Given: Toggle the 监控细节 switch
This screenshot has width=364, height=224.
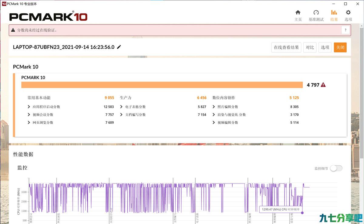Looking at the screenshot, I should tap(336, 168).
